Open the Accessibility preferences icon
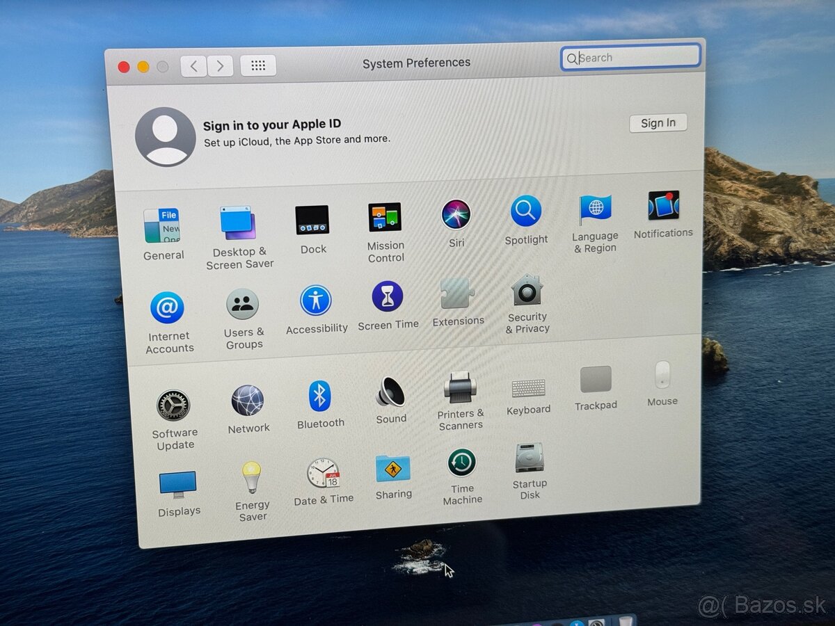 pyautogui.click(x=317, y=301)
